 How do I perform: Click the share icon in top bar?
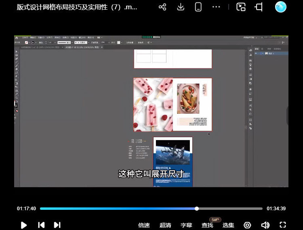click(162, 7)
